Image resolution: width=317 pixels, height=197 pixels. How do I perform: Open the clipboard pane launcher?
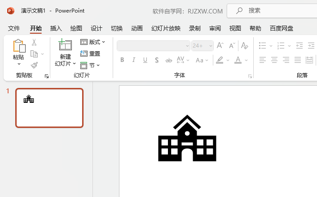[x=47, y=76]
